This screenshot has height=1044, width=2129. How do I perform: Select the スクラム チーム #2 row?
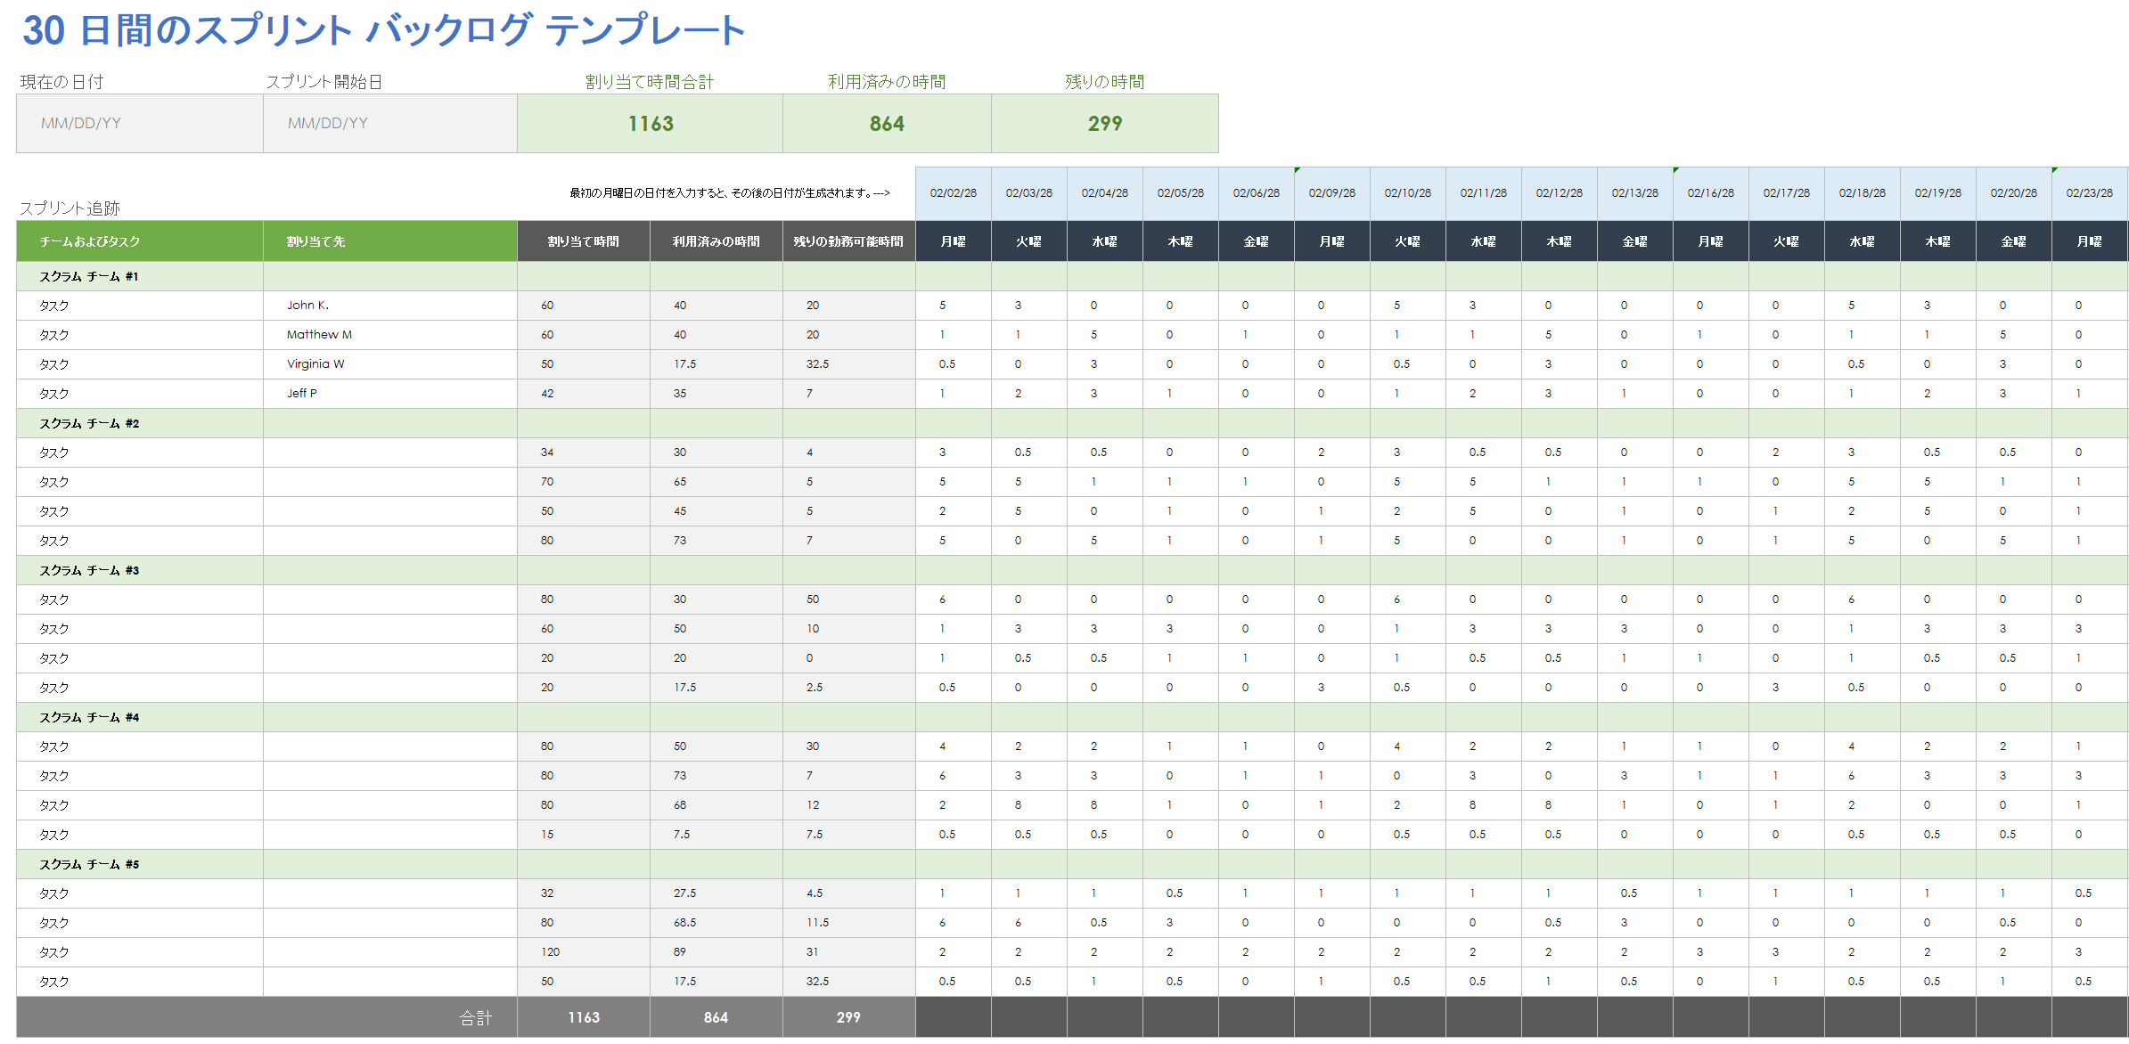[x=1072, y=423]
